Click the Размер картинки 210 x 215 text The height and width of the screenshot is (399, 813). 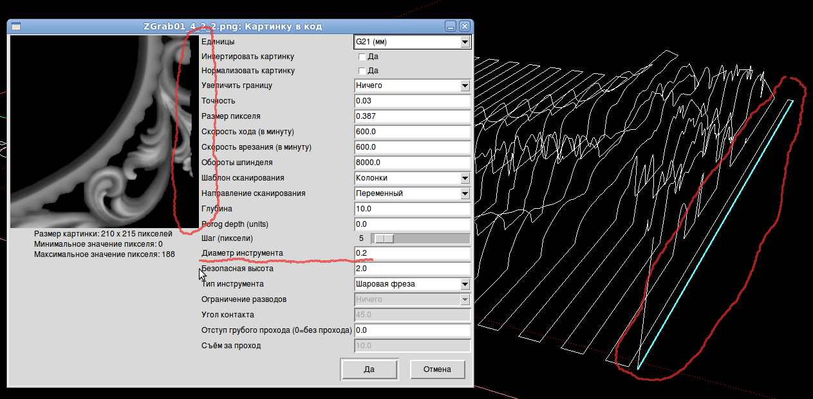[104, 234]
